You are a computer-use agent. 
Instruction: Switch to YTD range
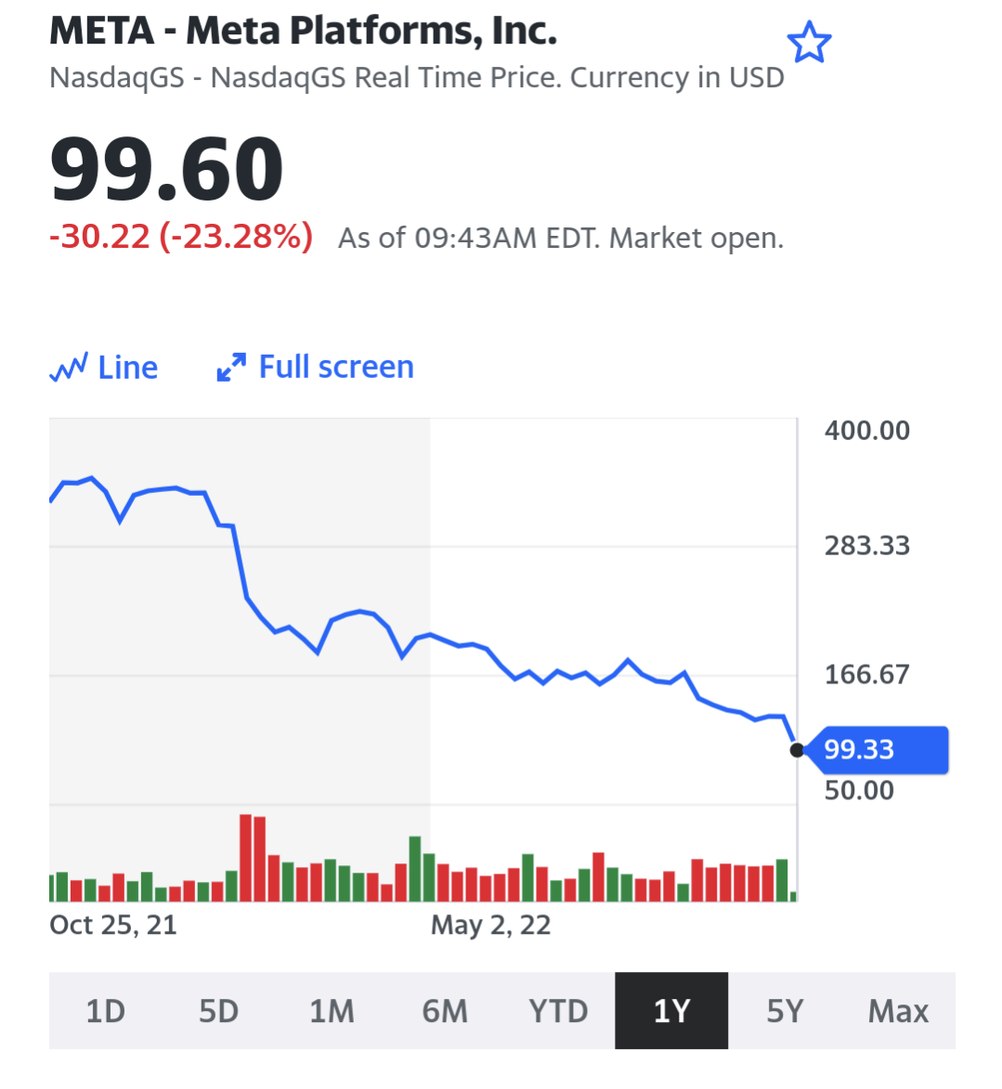click(558, 1010)
